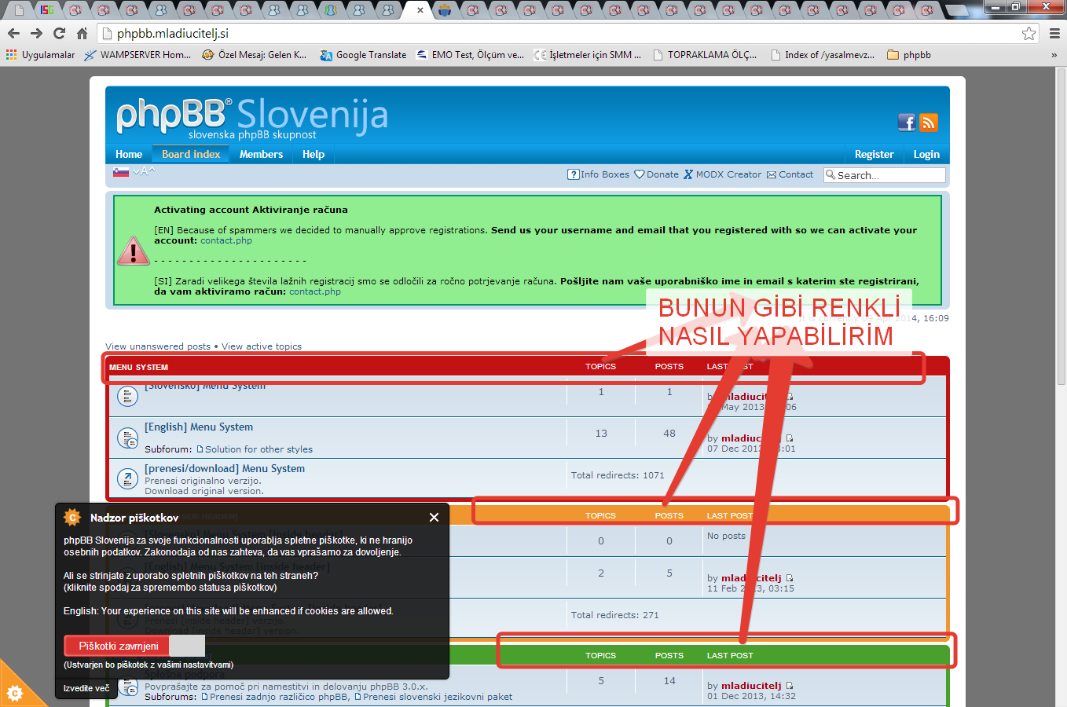Image resolution: width=1067 pixels, height=707 pixels.
Task: Click the Slovenian flag language icon
Action: [121, 171]
